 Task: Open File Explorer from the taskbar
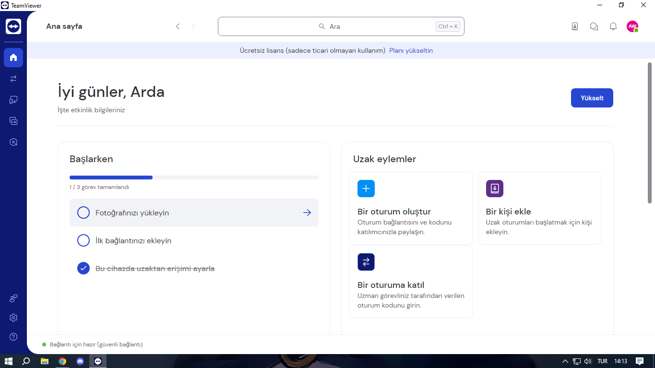pyautogui.click(x=44, y=361)
